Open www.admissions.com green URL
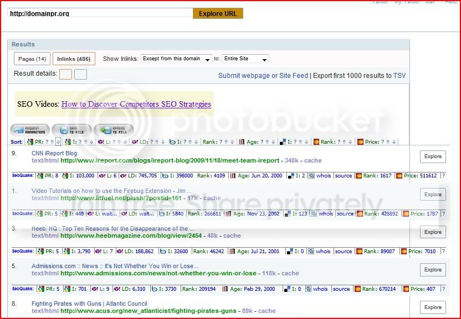The width and height of the screenshot is (461, 319). tap(158, 273)
